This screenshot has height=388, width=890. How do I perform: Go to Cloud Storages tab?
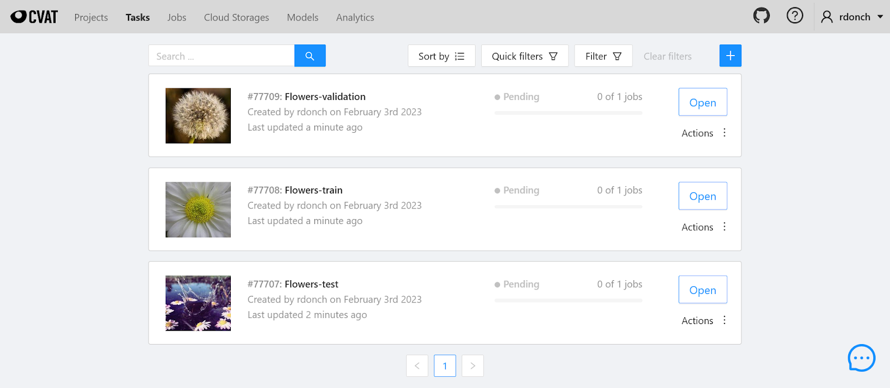(236, 17)
